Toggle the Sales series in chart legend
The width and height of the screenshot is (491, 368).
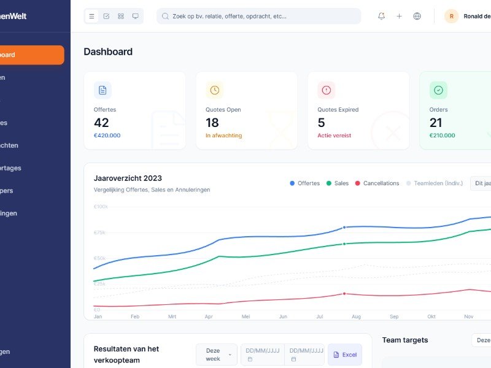tap(338, 183)
